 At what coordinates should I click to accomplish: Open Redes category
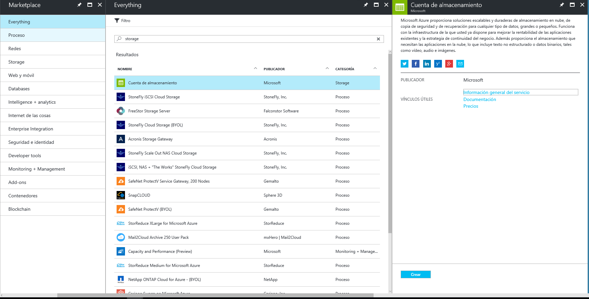(53, 48)
